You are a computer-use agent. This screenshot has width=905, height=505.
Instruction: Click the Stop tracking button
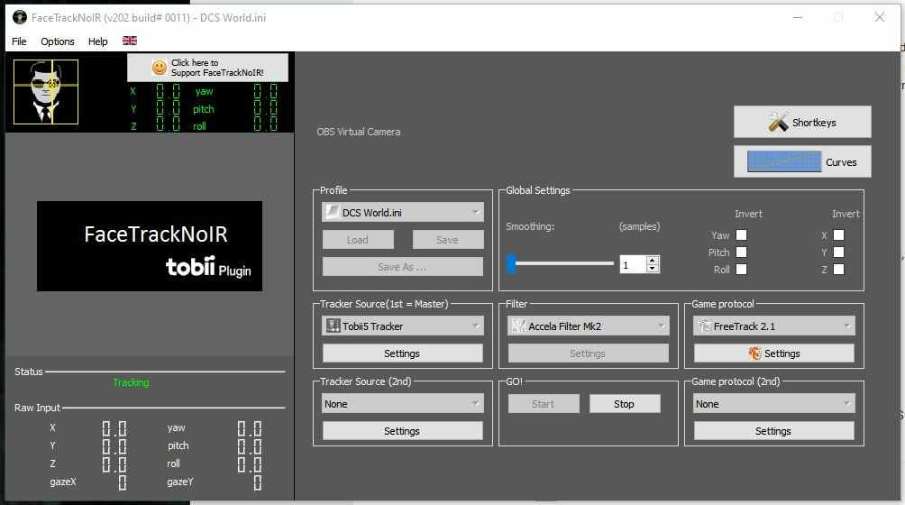pos(625,404)
